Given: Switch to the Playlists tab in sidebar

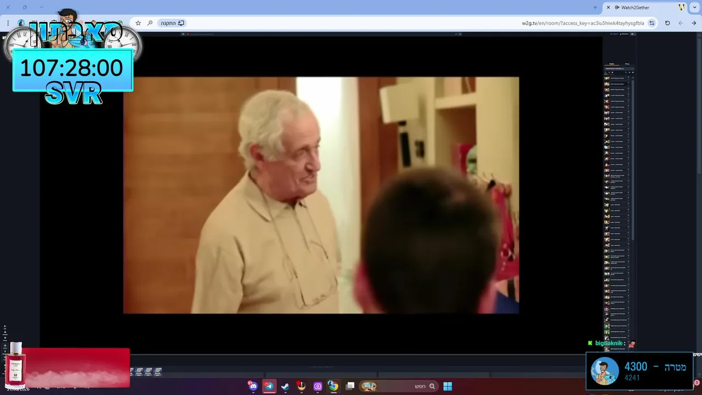Looking at the screenshot, I should tap(612, 64).
